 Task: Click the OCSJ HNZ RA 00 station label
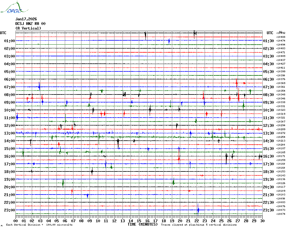tap(30, 24)
